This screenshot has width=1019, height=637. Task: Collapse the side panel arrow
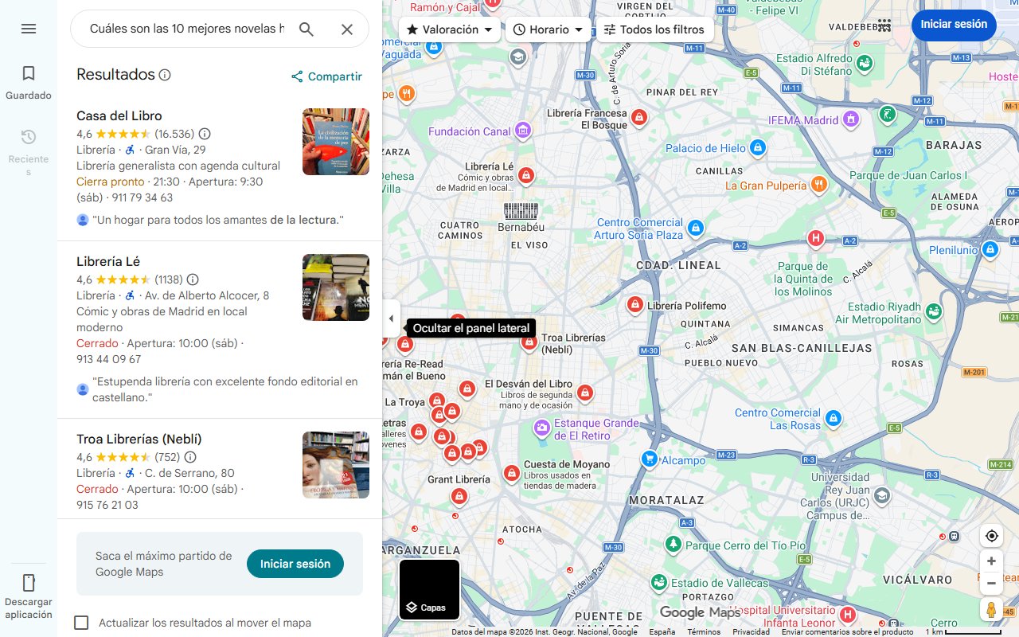click(x=391, y=318)
